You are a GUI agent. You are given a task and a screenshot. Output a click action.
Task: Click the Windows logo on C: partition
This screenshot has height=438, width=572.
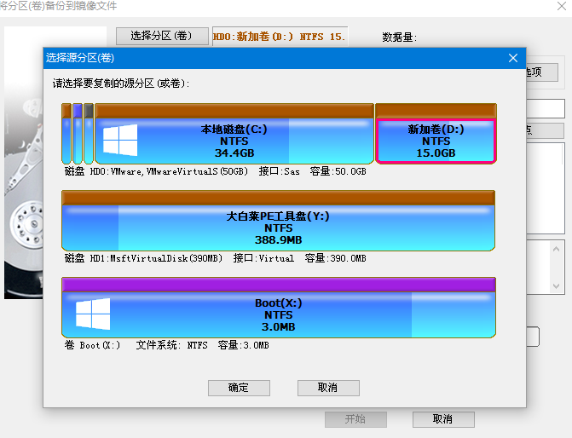click(120, 140)
